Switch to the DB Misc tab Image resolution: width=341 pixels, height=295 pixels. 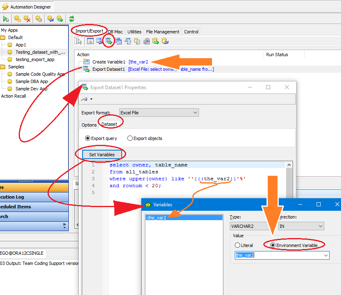[115, 32]
